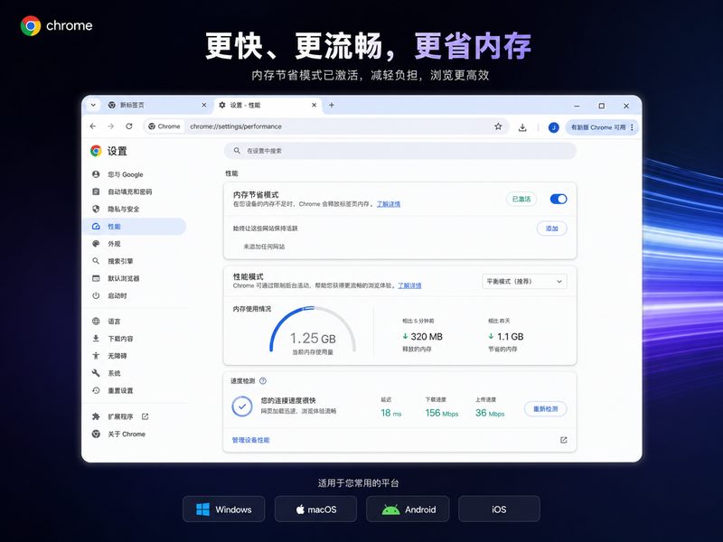Click the 36 Mbps upload speed value
723x542 pixels.
[x=490, y=413]
